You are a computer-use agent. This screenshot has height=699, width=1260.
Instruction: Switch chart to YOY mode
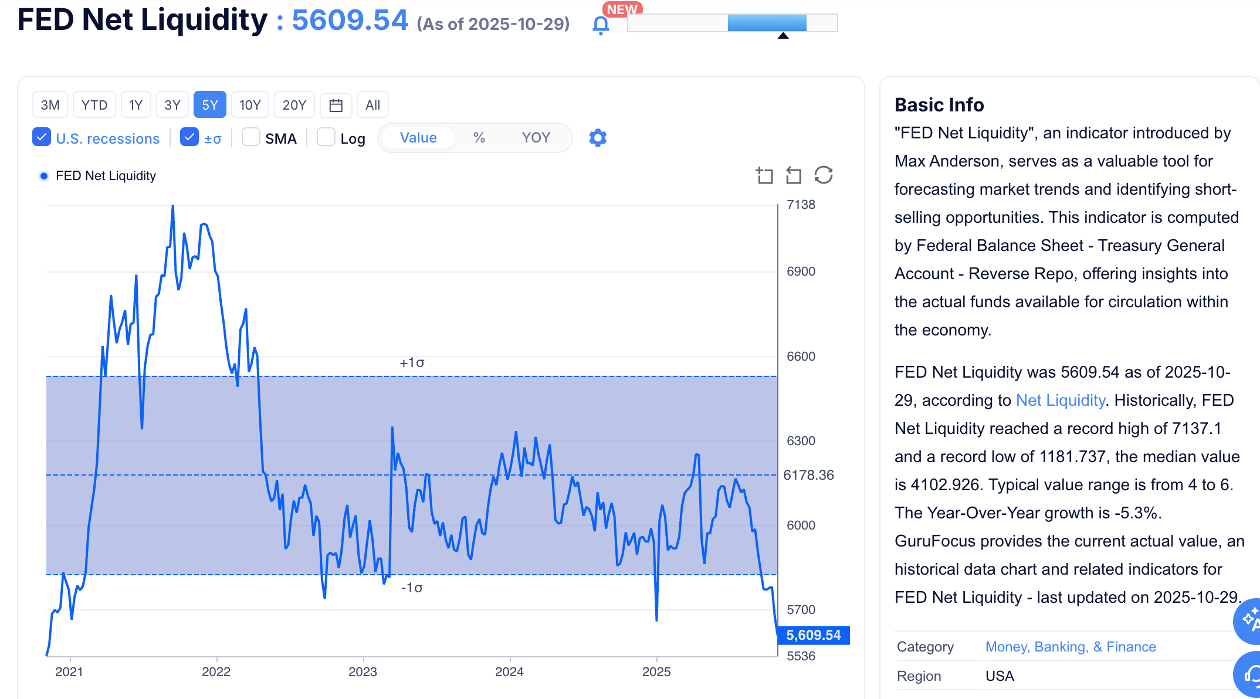pos(536,138)
